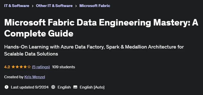The image size is (203, 95).
Task: Click the second breadcrumb chevron separator
Action: tap(76, 6)
